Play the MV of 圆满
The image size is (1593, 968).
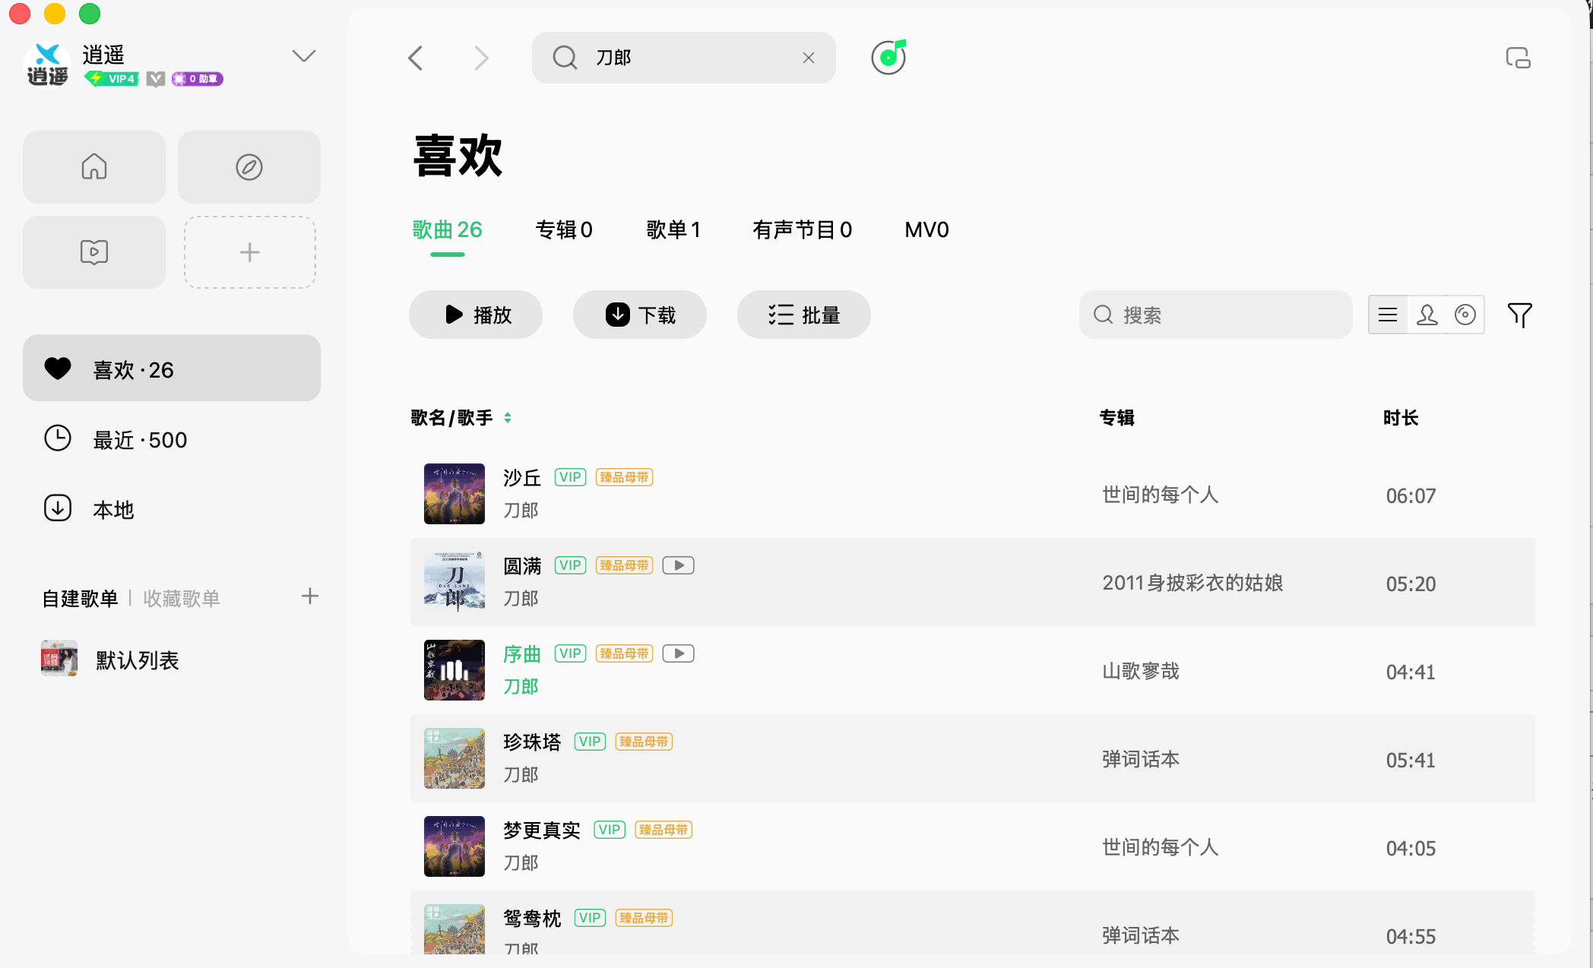coord(678,565)
